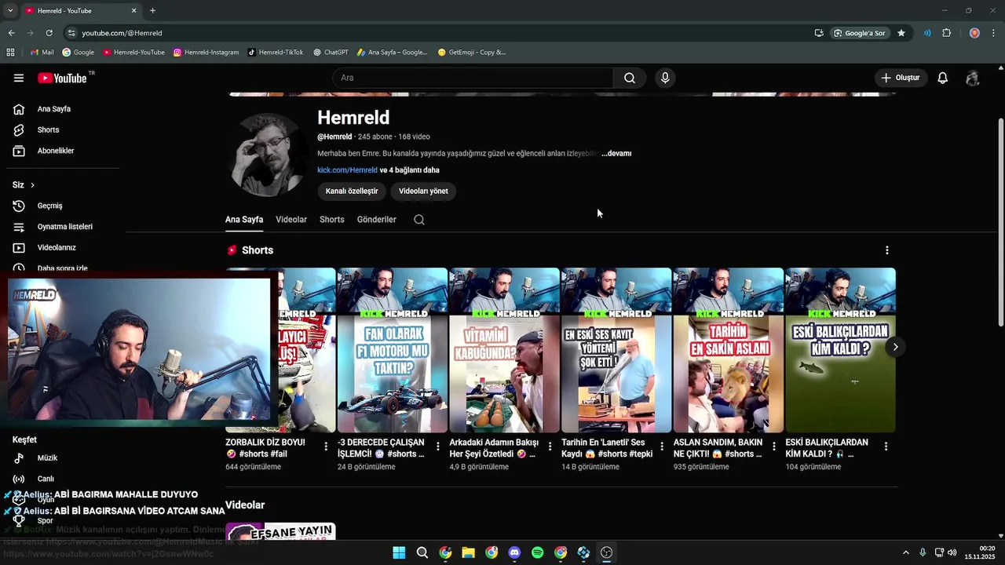Click the search magnifier button

(x=630, y=78)
